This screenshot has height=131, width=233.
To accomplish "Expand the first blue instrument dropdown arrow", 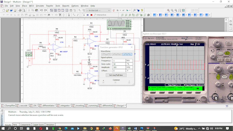I will tap(157, 15).
